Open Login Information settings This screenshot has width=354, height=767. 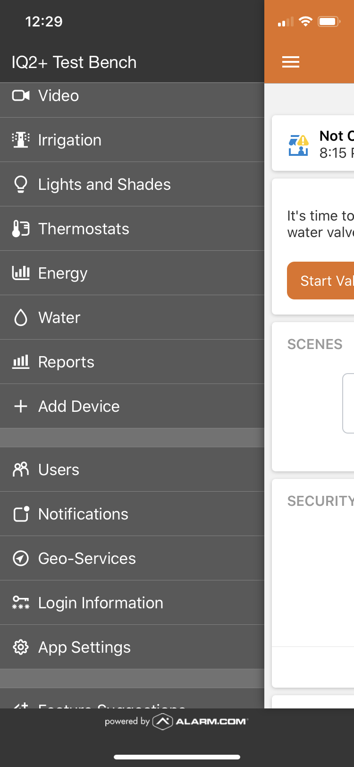(x=101, y=603)
